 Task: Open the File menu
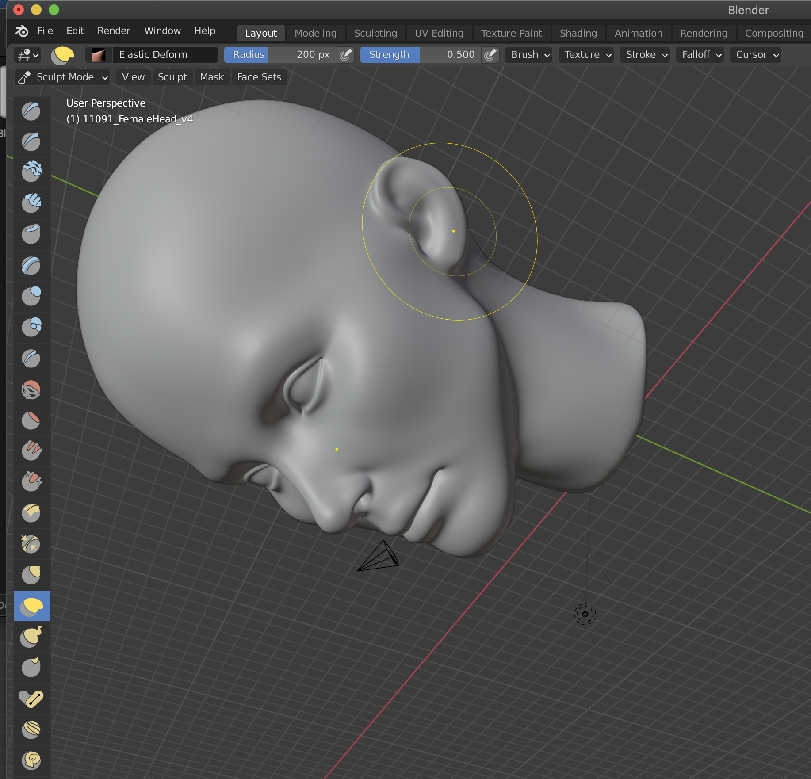(45, 31)
